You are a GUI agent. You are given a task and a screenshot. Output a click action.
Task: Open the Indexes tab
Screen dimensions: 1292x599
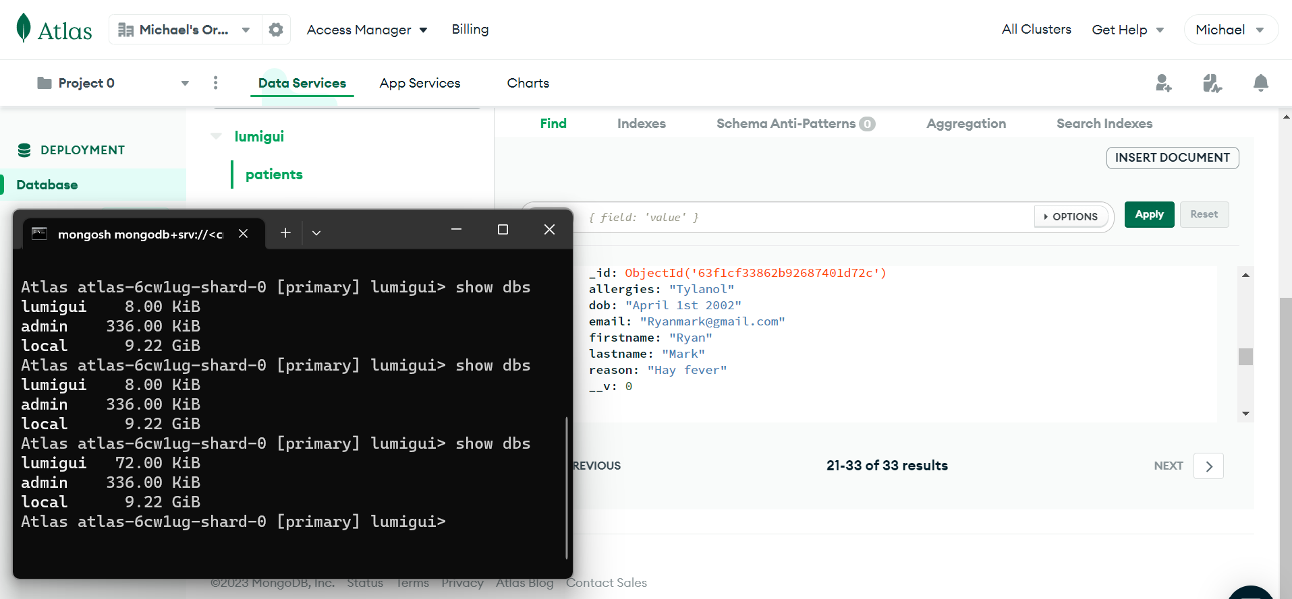point(642,123)
